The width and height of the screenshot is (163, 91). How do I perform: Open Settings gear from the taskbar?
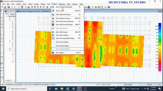(x=74, y=89)
